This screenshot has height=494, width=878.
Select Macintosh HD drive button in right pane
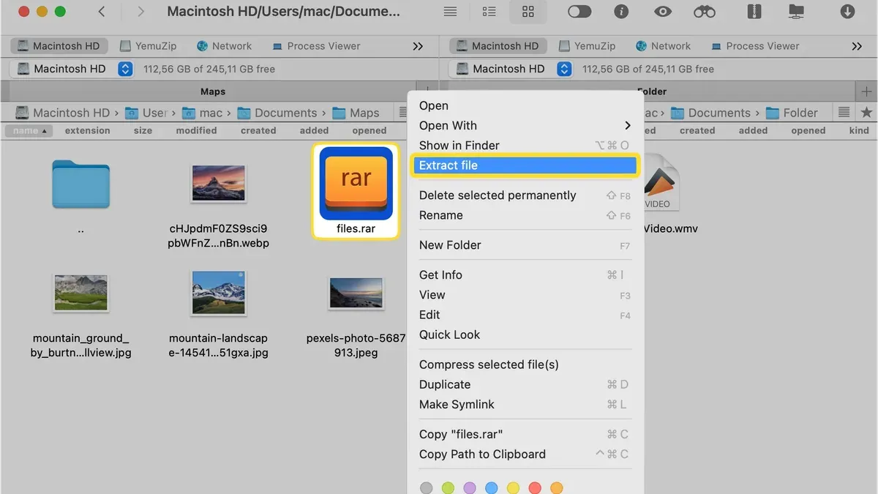coord(498,45)
